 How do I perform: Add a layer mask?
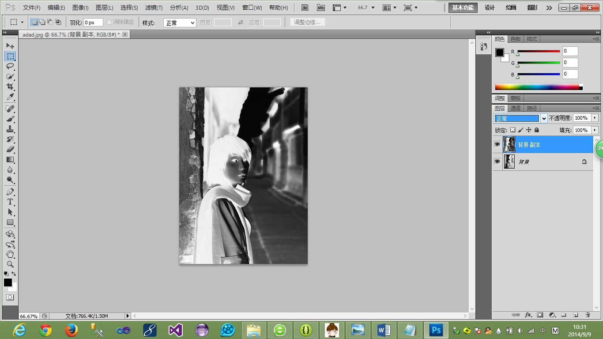click(x=540, y=315)
